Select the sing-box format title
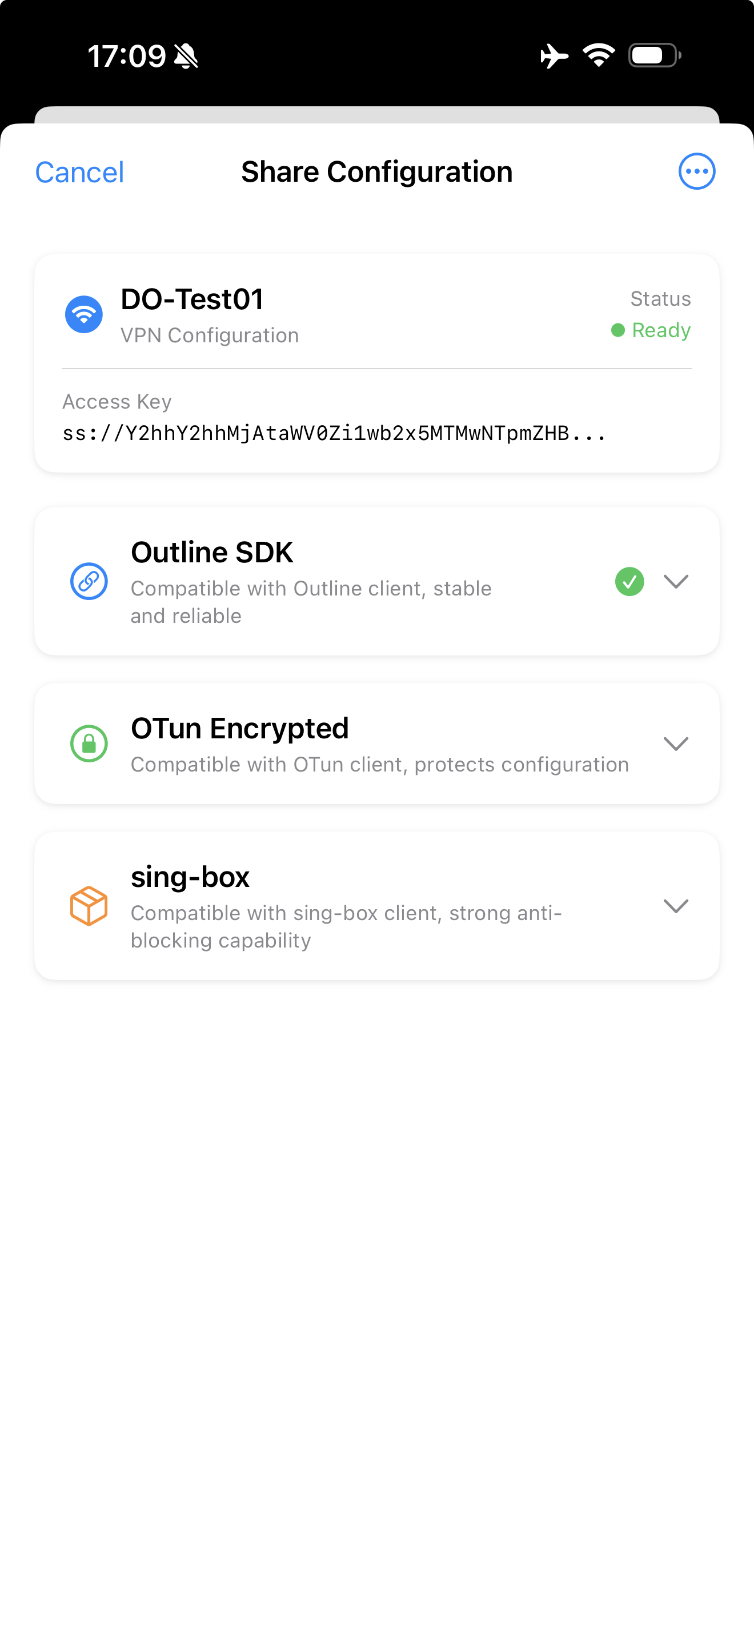The image size is (754, 1639). point(190,877)
